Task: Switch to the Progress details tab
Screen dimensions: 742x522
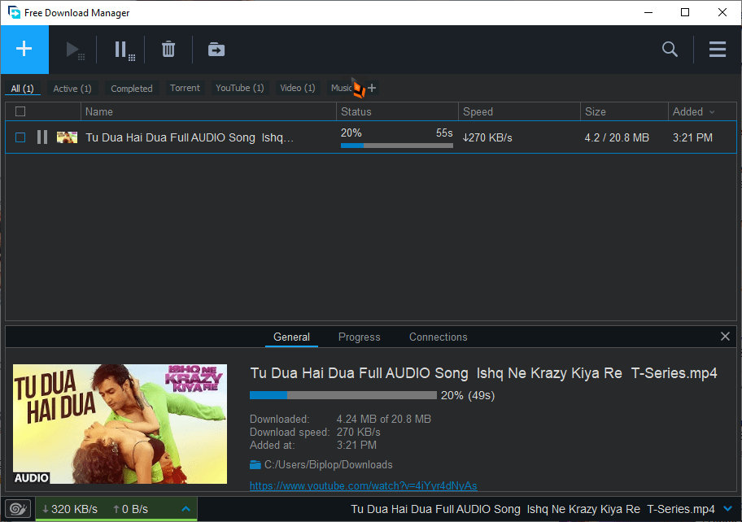Action: click(x=359, y=337)
